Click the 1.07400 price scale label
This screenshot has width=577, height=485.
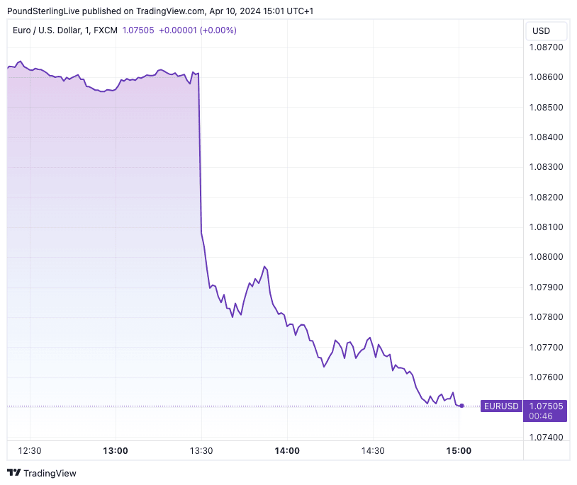pos(547,437)
